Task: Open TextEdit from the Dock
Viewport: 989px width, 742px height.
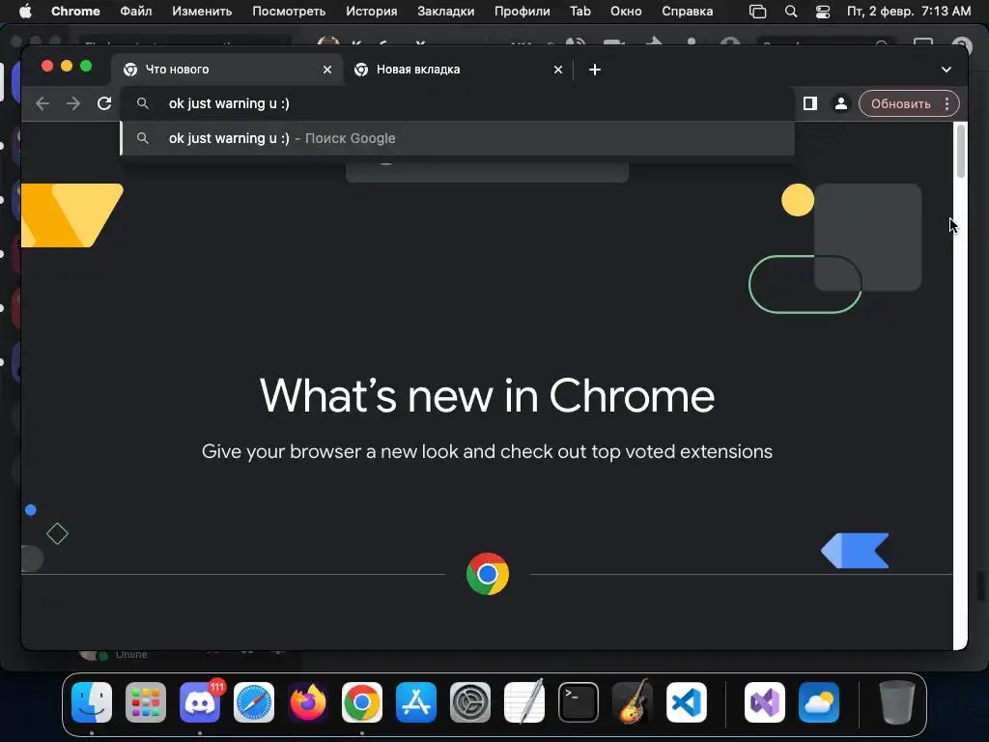Action: coord(524,702)
